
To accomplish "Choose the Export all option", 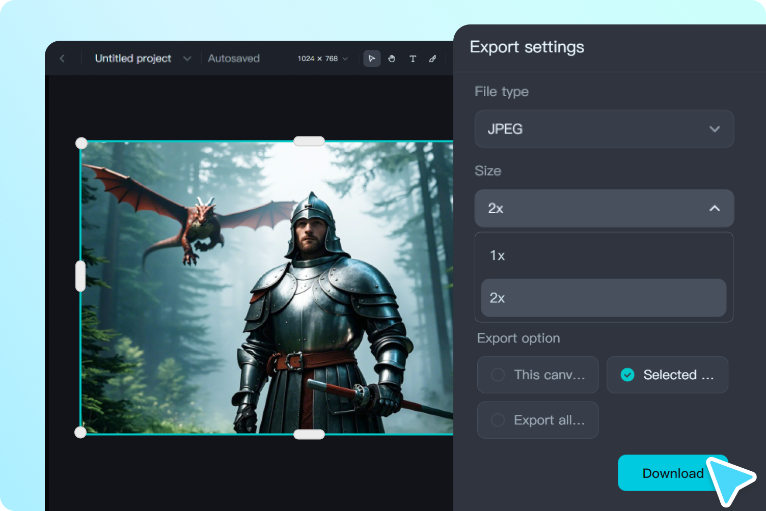I will point(537,420).
